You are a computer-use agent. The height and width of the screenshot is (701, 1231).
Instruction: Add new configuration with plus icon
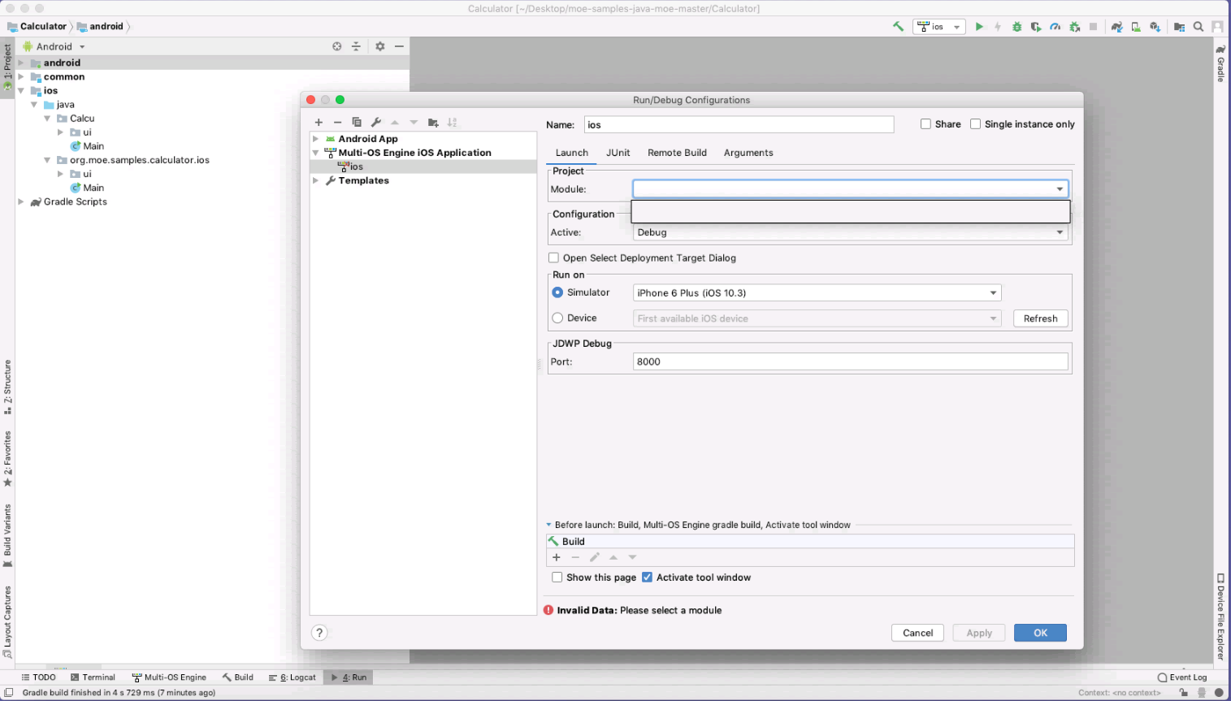(319, 123)
